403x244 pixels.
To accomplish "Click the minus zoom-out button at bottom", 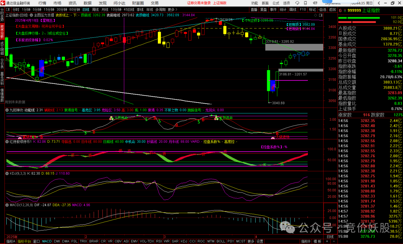I will [333, 241].
